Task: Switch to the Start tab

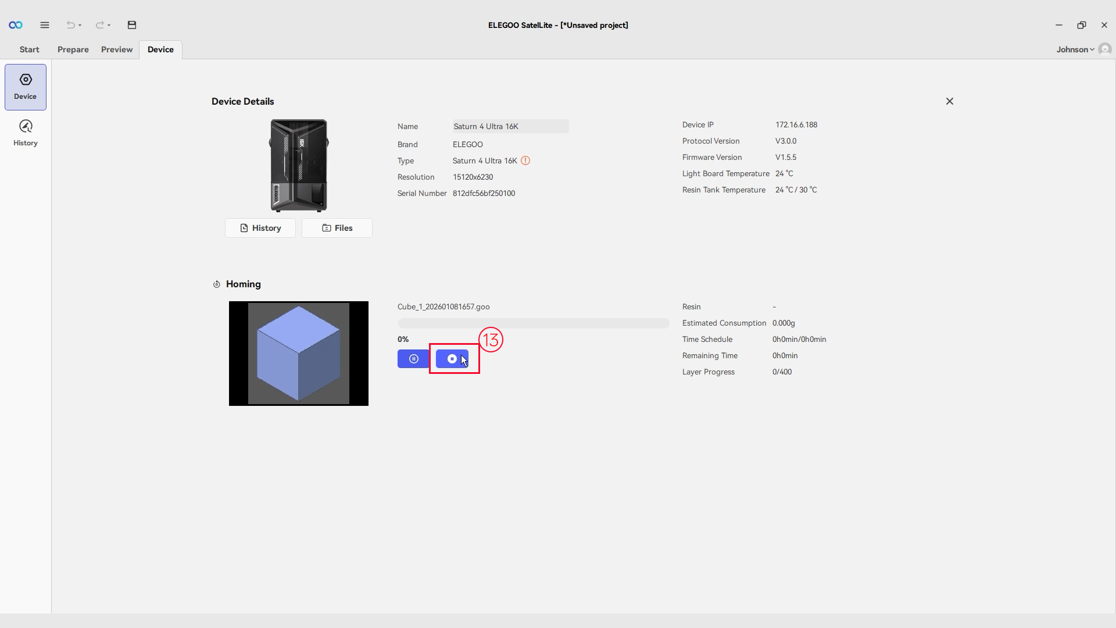Action: click(x=30, y=49)
